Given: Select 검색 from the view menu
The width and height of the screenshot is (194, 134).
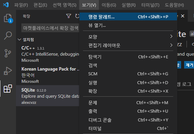Looking at the screenshot, I should (x=128, y=65).
